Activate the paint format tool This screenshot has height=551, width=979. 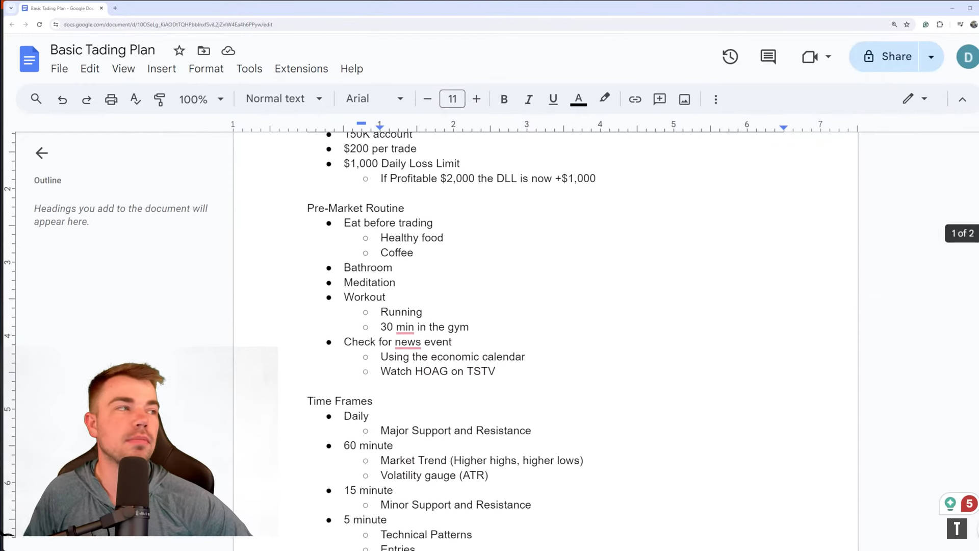[x=160, y=99]
